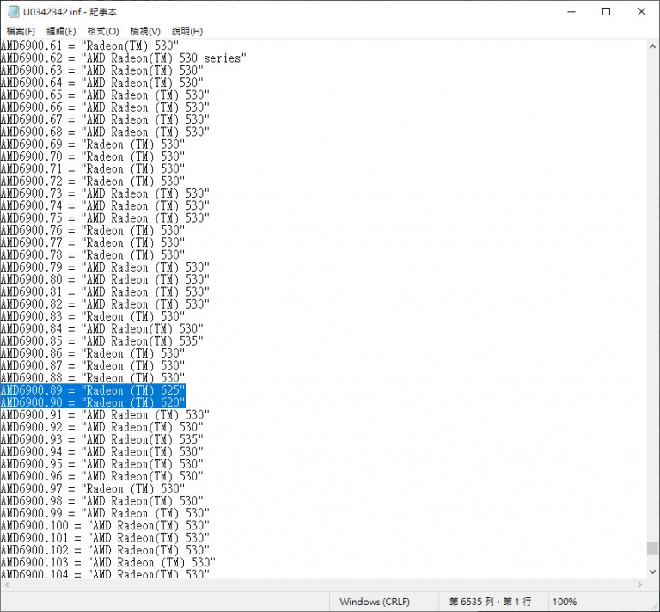
Task: Click the U0342342.inf window title text
Action: pos(70,12)
